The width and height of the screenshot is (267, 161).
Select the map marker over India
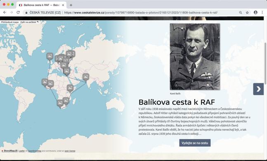tap(86, 77)
